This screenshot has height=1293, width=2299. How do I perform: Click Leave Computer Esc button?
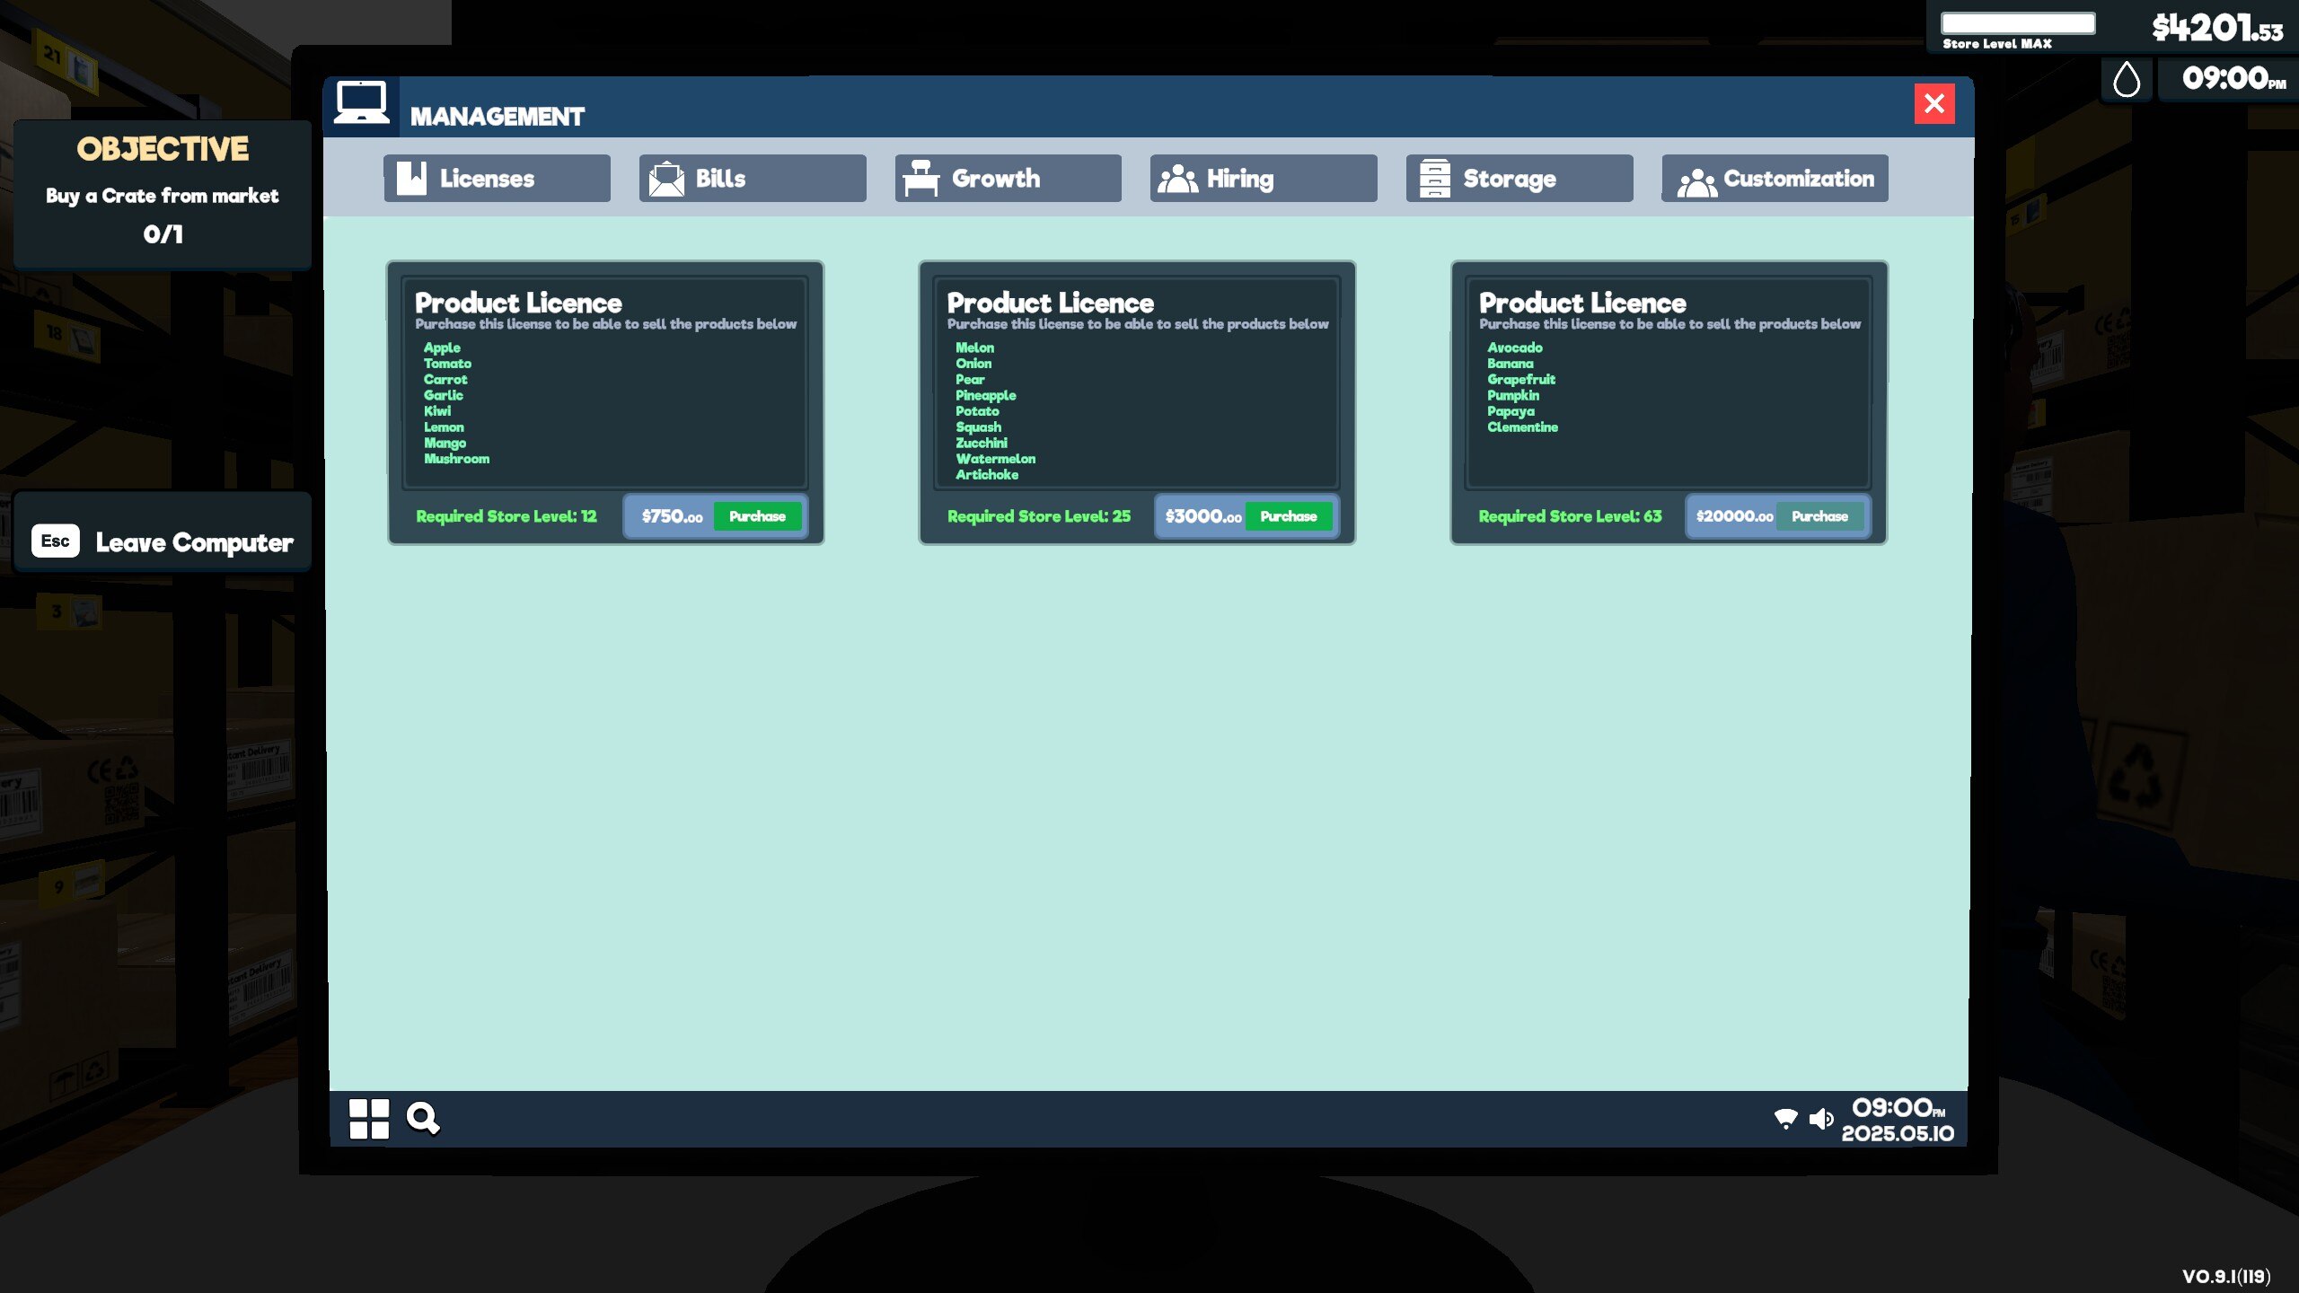163,541
